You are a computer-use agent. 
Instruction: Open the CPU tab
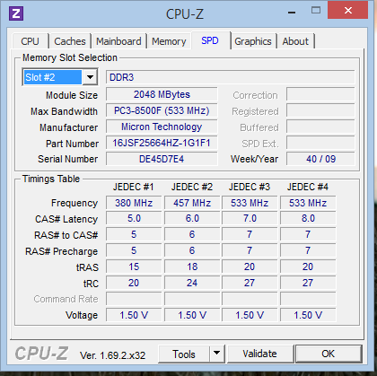click(x=30, y=41)
